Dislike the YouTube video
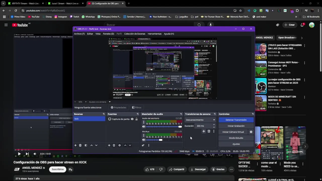This screenshot has width=322, height=181. tap(161, 169)
